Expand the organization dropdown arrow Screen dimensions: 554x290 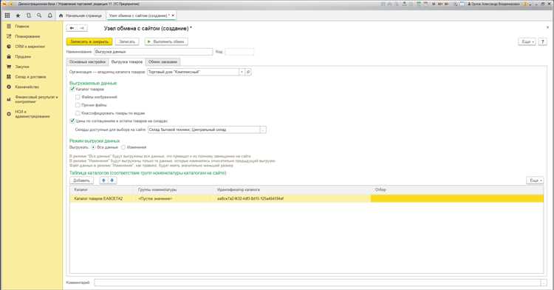(x=242, y=72)
